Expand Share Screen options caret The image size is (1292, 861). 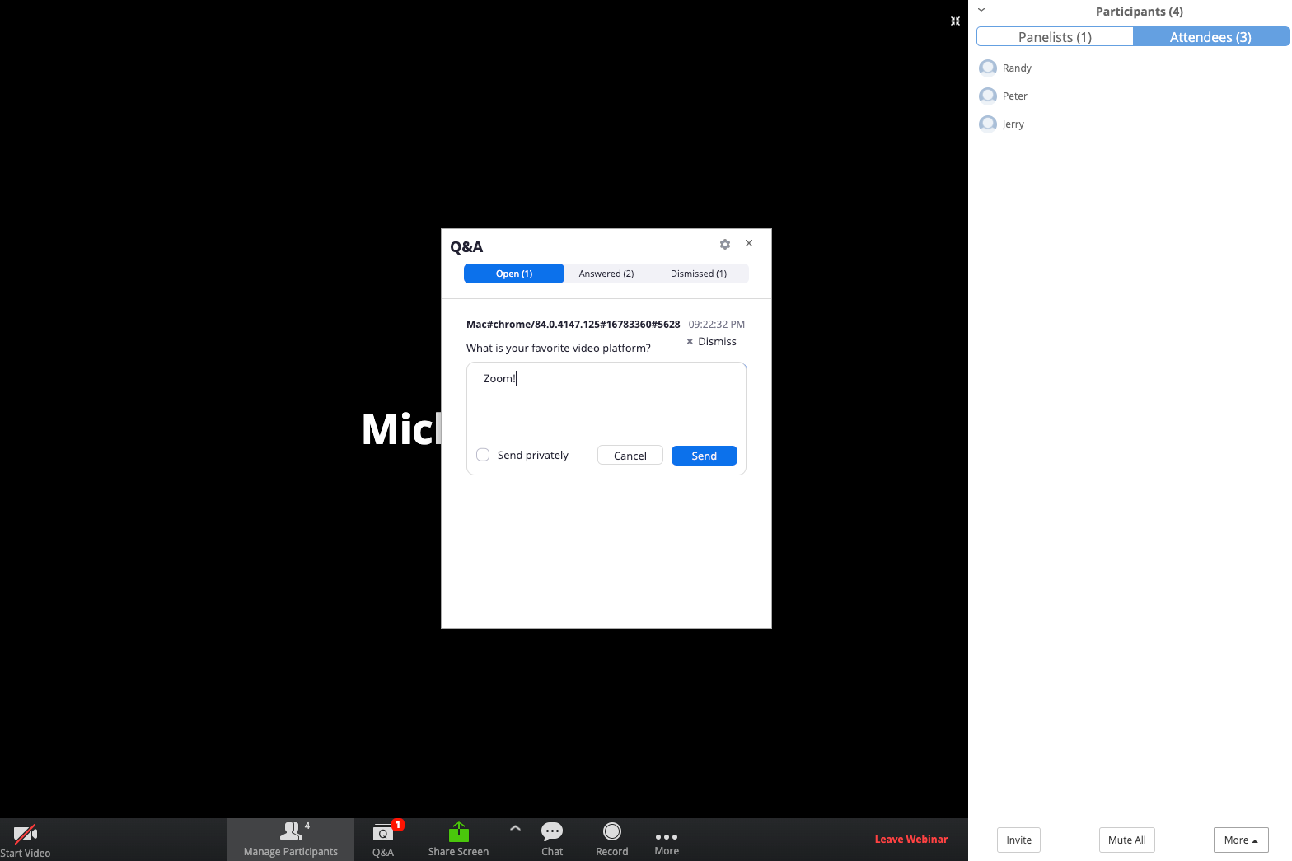point(515,828)
